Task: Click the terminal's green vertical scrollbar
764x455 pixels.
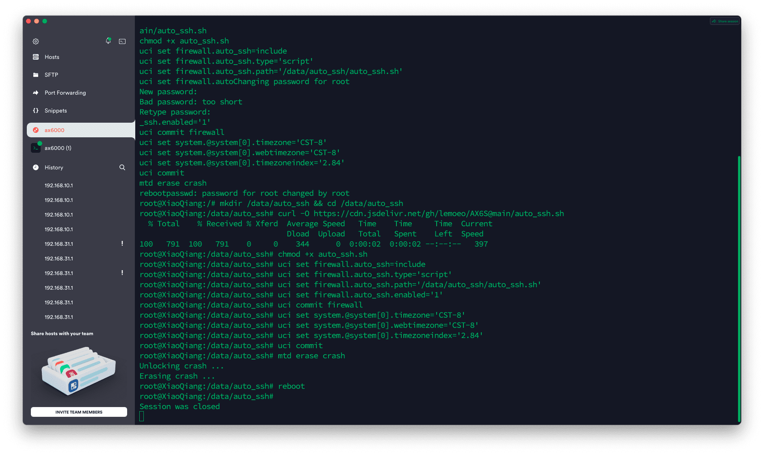Action: (x=739, y=288)
